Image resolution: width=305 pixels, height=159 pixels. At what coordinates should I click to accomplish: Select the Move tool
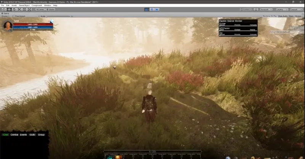tap(9, 9)
